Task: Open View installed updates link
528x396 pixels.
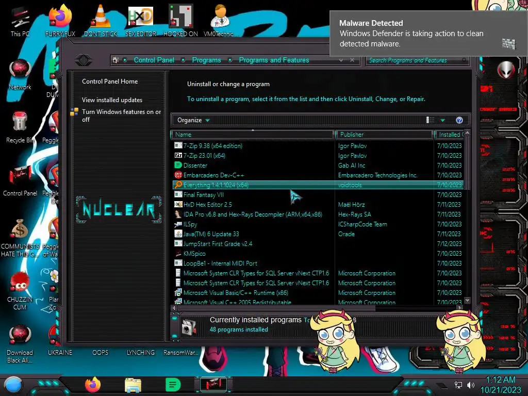Action: coord(112,100)
